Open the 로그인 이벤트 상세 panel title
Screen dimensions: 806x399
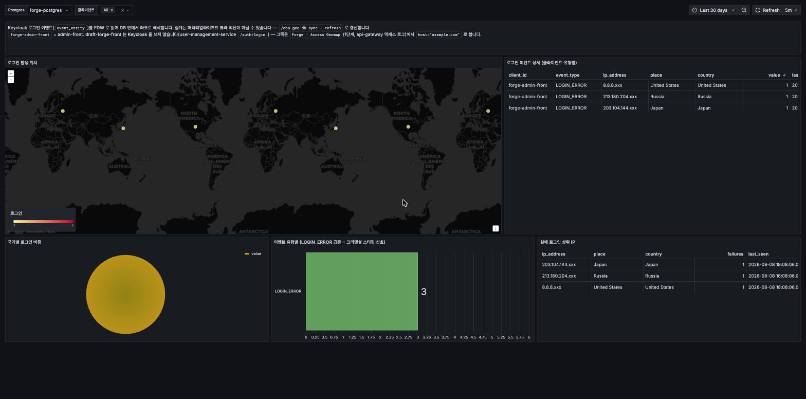(x=542, y=63)
